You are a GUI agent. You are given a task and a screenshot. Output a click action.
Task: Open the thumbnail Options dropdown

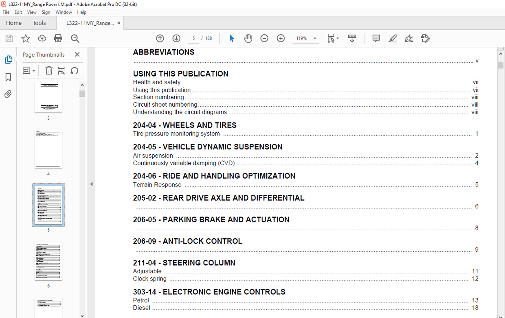[29, 70]
